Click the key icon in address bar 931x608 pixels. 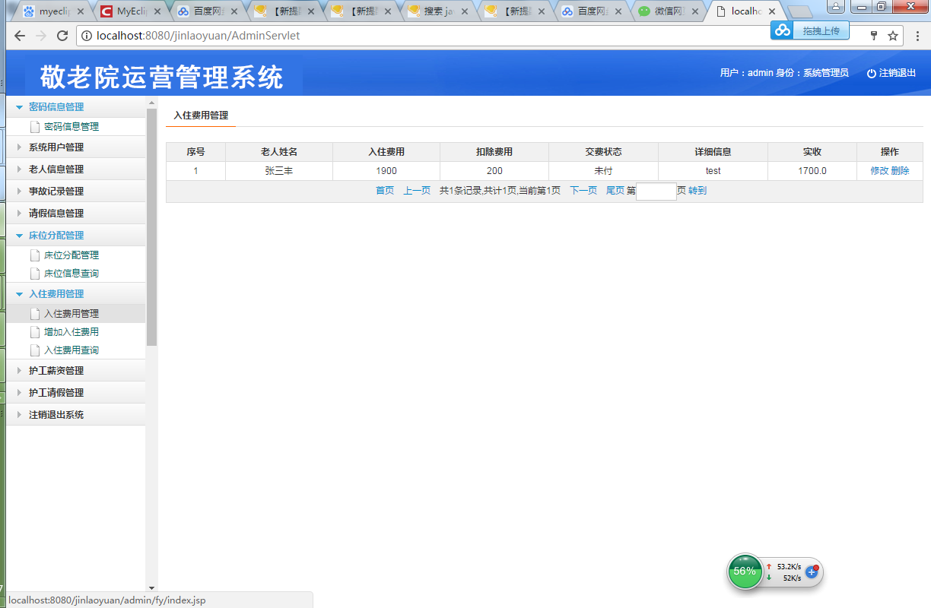click(x=874, y=36)
